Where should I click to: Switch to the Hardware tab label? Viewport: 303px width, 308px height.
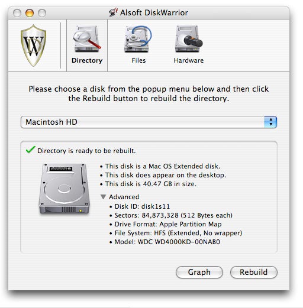point(189,60)
